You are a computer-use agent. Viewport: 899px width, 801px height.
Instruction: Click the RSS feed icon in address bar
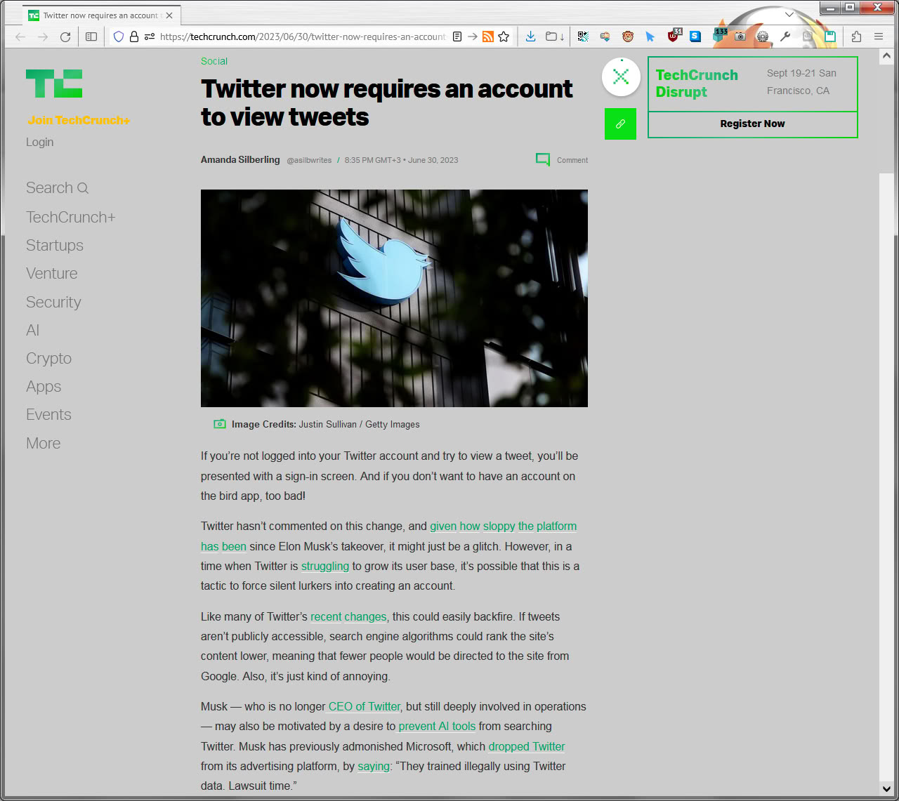pos(488,37)
